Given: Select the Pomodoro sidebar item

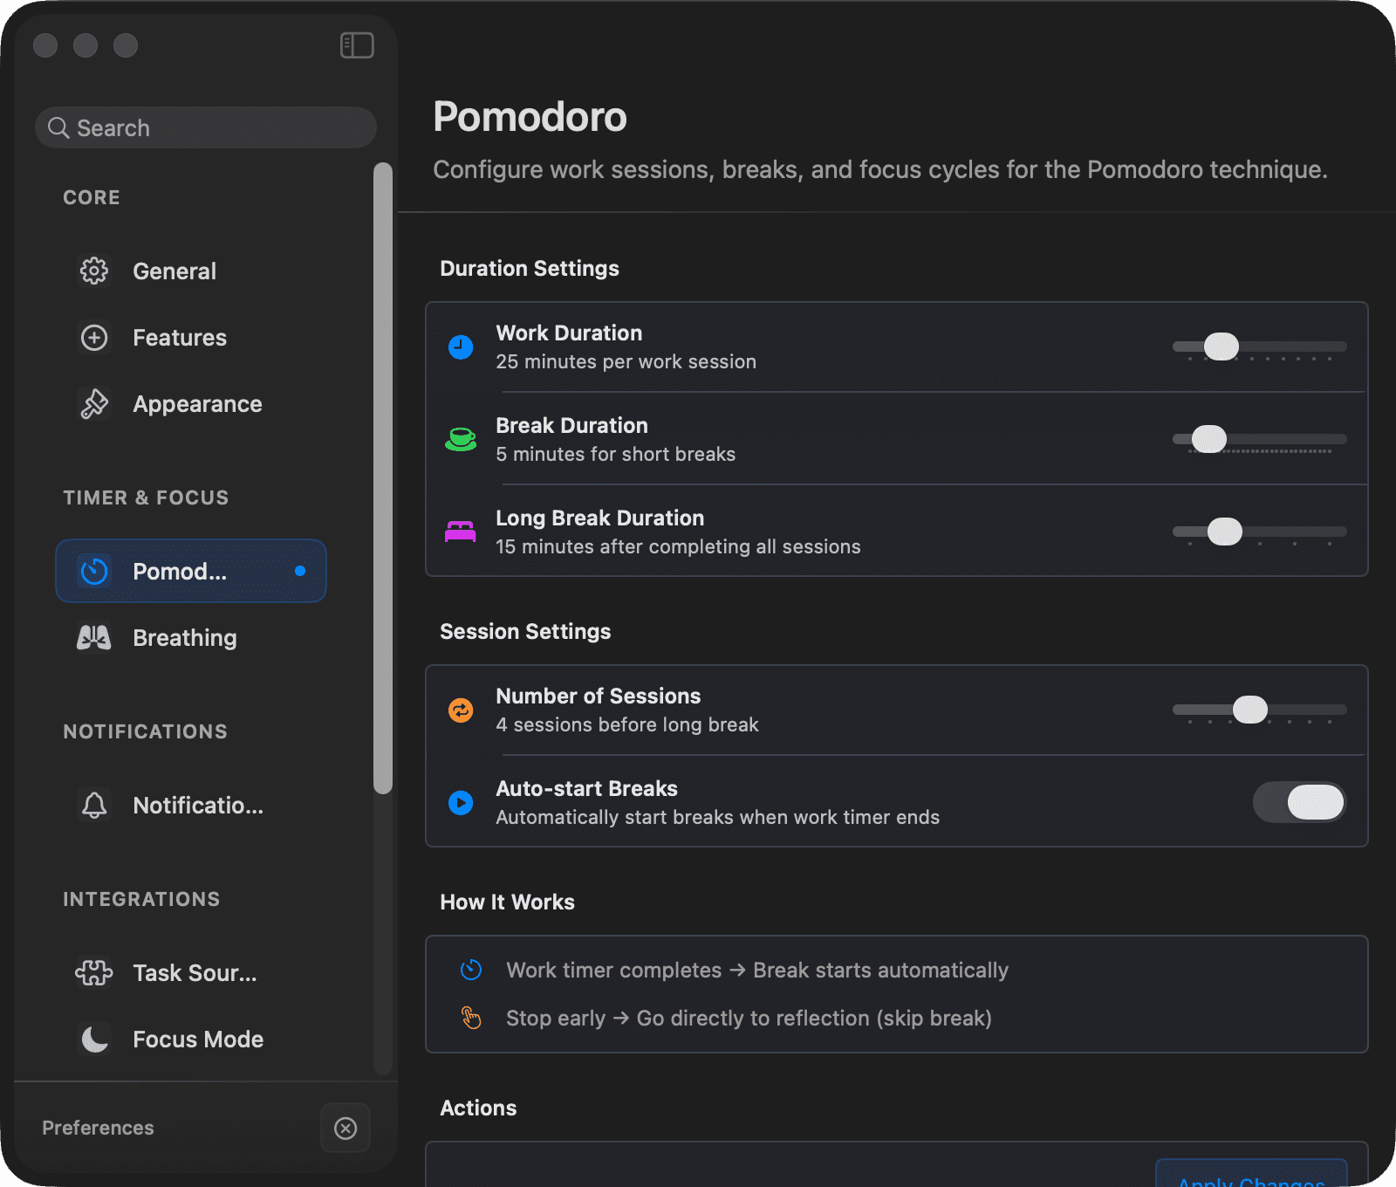Looking at the screenshot, I should (191, 571).
